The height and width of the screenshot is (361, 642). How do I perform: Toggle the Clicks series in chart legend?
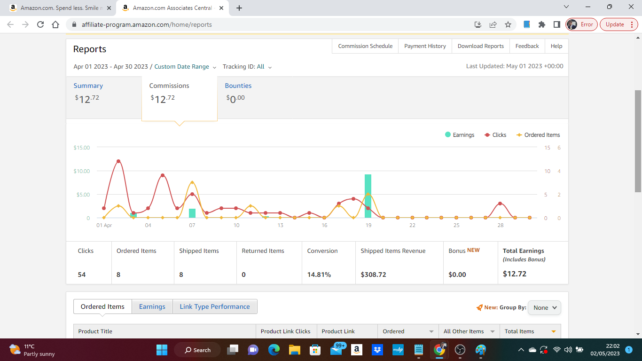(x=495, y=135)
